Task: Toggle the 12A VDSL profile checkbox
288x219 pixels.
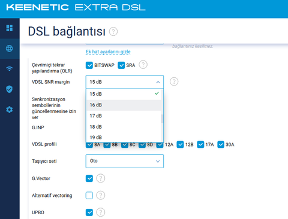Action: 160,145
